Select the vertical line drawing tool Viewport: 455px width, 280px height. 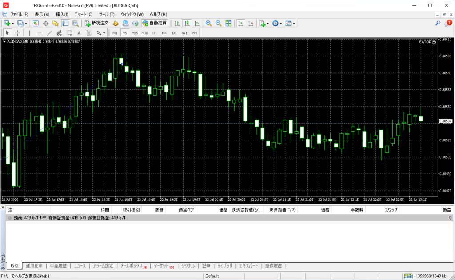pos(29,33)
